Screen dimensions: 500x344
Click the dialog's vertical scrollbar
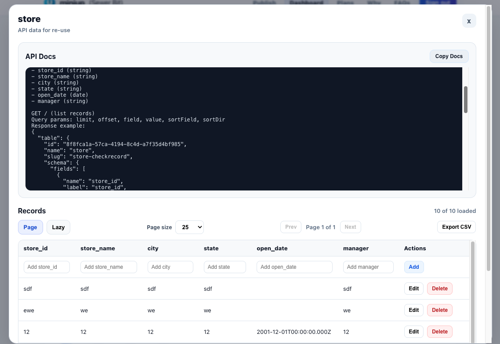(488, 138)
